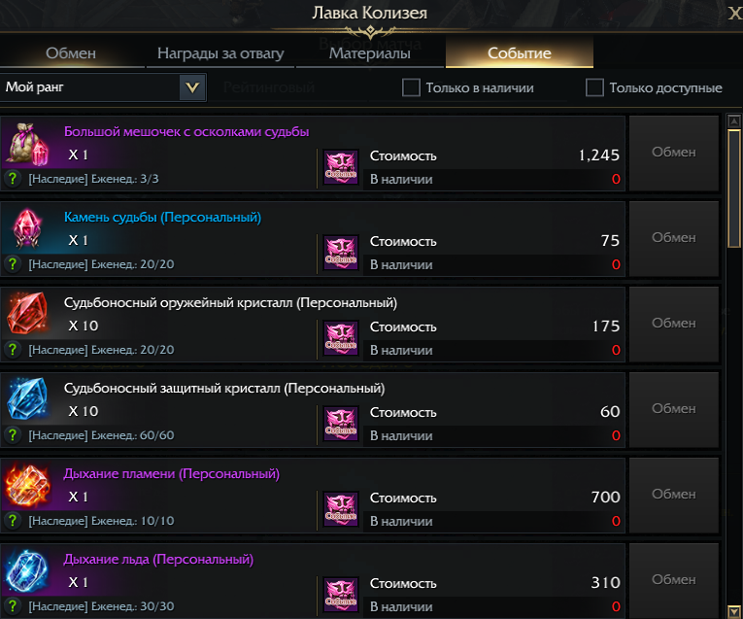Switch to the "Обмен" tab
Viewport: 743px width, 619px height.
click(71, 53)
